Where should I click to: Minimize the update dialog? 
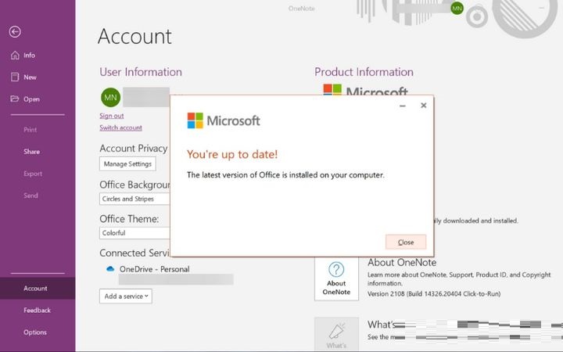pyautogui.click(x=403, y=106)
